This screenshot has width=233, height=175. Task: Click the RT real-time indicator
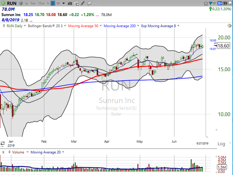pos(214,3)
